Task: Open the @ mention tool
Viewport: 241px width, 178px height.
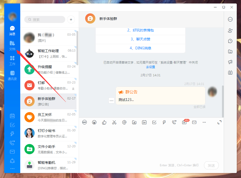Action: tap(124, 122)
